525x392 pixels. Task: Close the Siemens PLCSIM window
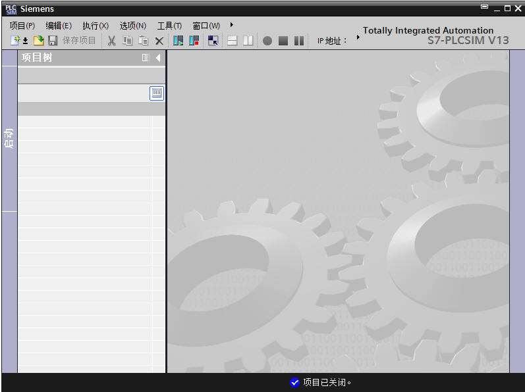point(518,9)
